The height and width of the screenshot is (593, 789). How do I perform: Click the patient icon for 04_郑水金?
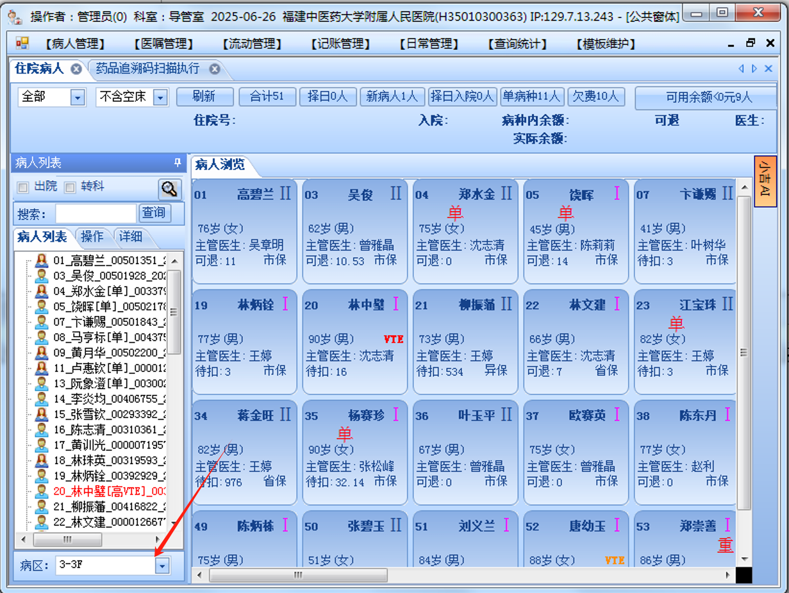42,291
